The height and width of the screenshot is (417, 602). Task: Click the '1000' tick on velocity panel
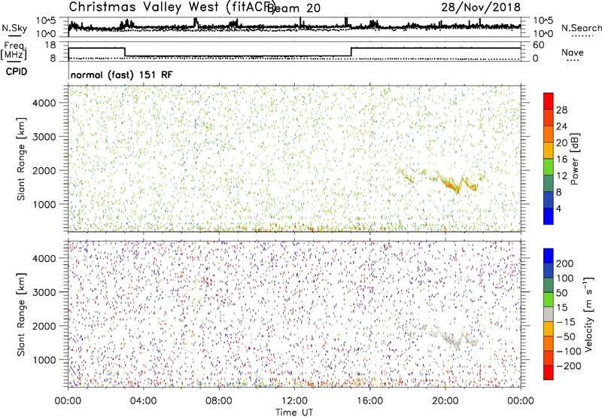click(44, 361)
